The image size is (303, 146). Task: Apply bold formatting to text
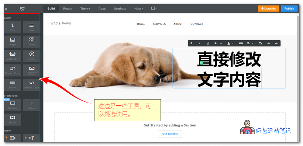(x=191, y=43)
